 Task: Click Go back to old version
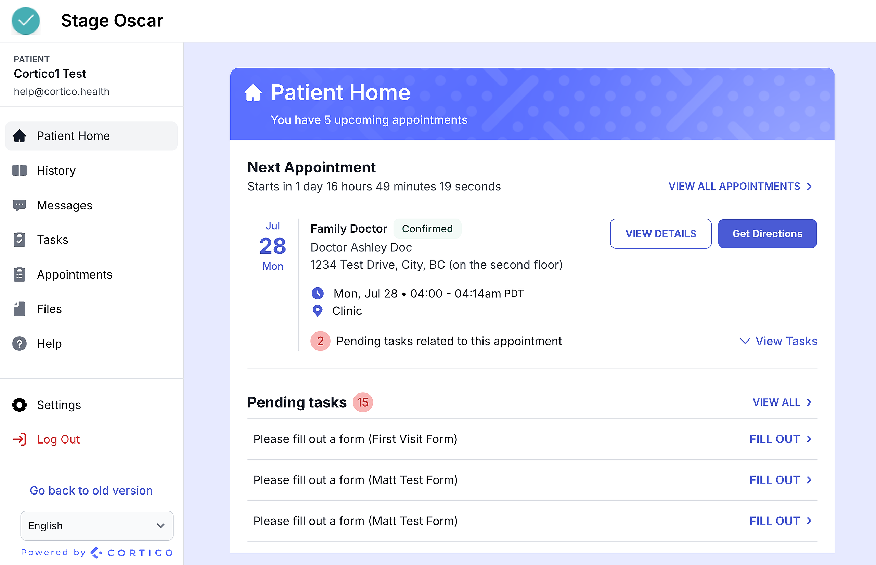pyautogui.click(x=91, y=490)
